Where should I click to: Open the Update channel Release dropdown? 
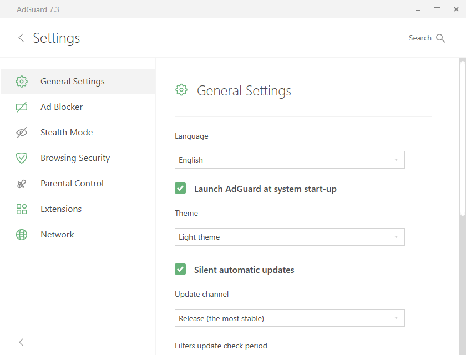290,318
